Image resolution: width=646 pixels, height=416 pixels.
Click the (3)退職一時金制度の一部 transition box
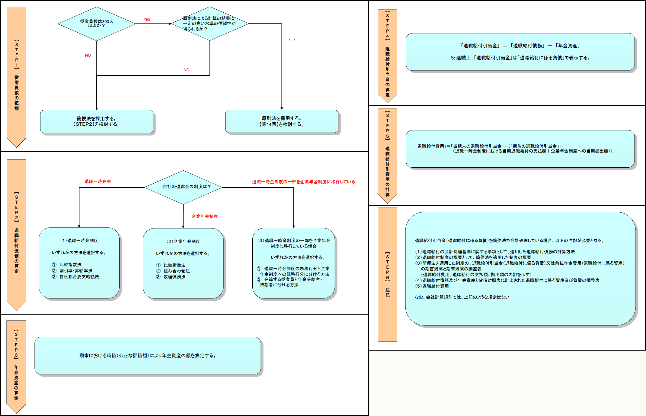[293, 263]
